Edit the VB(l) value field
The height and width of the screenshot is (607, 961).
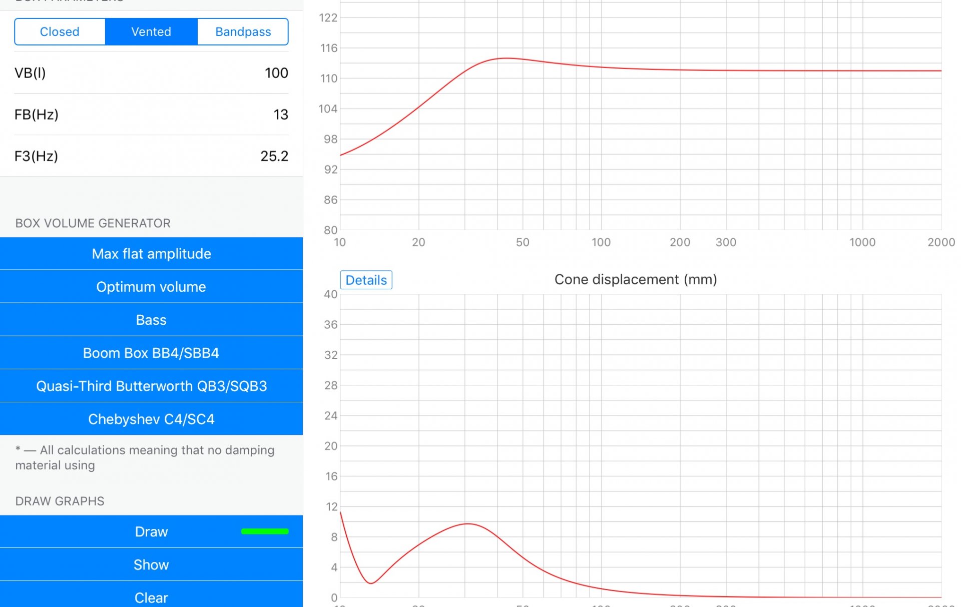tap(276, 73)
